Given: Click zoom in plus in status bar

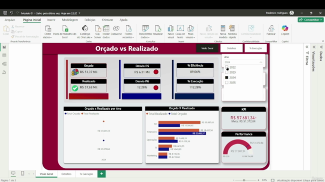Looking at the screenshot, I should pyautogui.click(x=258, y=180).
